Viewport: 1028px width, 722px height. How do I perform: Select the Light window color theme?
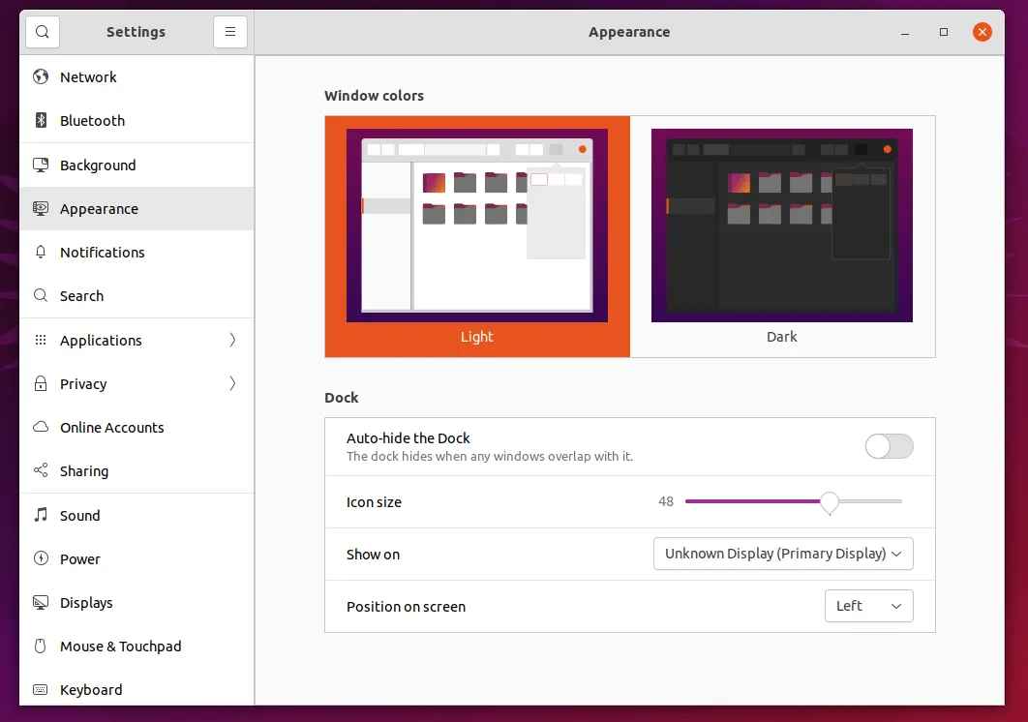click(x=477, y=236)
